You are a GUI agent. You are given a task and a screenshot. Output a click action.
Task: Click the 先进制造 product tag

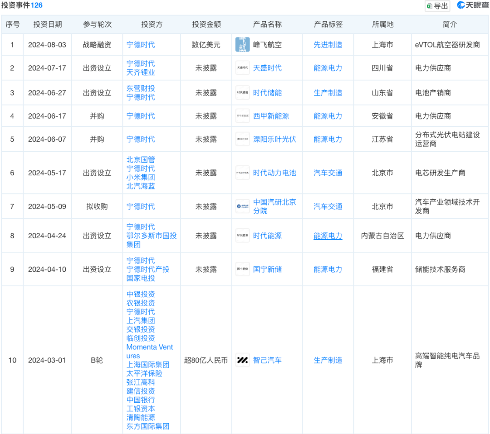(328, 45)
